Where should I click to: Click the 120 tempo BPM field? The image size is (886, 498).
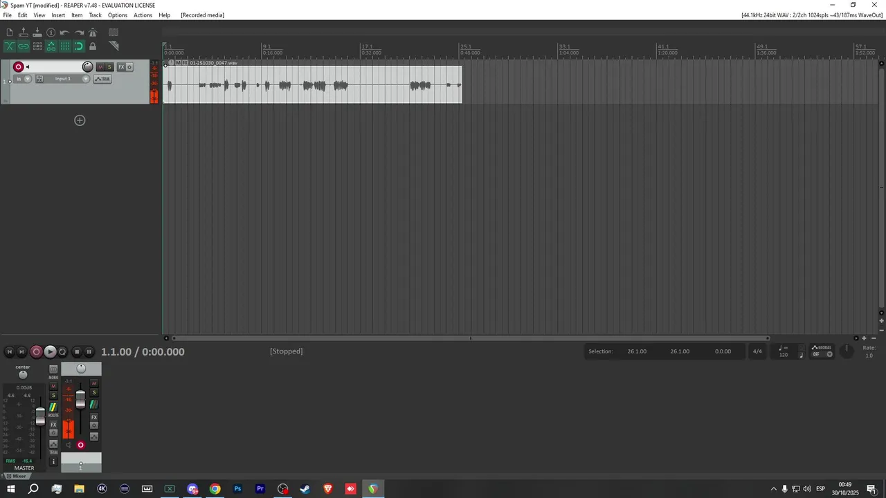point(784,355)
